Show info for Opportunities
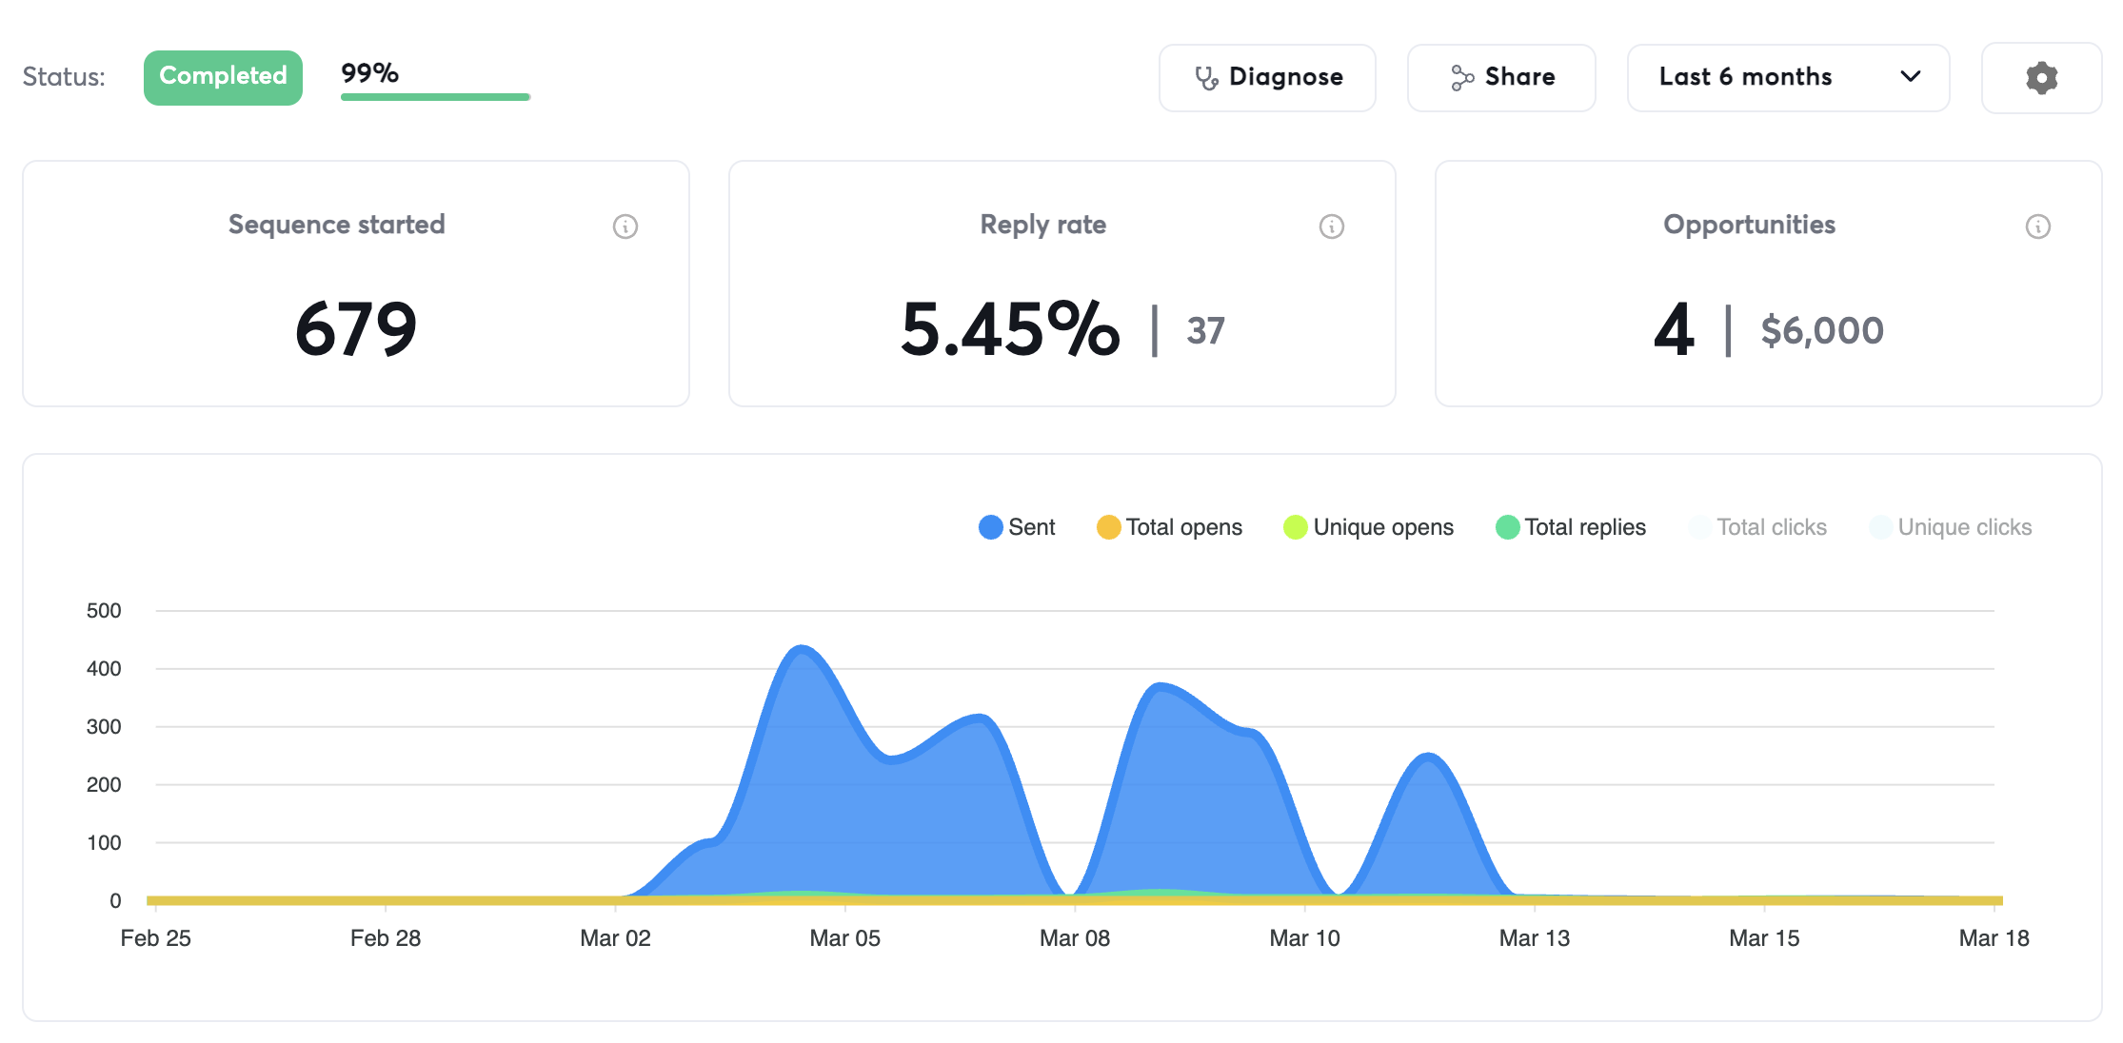Screen dimensions: 2123x1043 pos(2038,226)
